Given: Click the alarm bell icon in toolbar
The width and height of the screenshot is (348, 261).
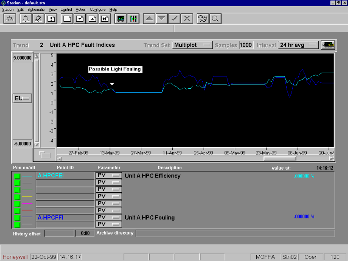Looking at the screenshot, I should pos(26,19).
